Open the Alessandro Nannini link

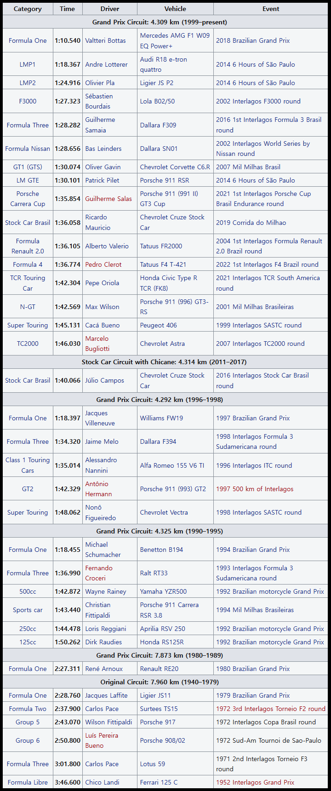coord(101,465)
